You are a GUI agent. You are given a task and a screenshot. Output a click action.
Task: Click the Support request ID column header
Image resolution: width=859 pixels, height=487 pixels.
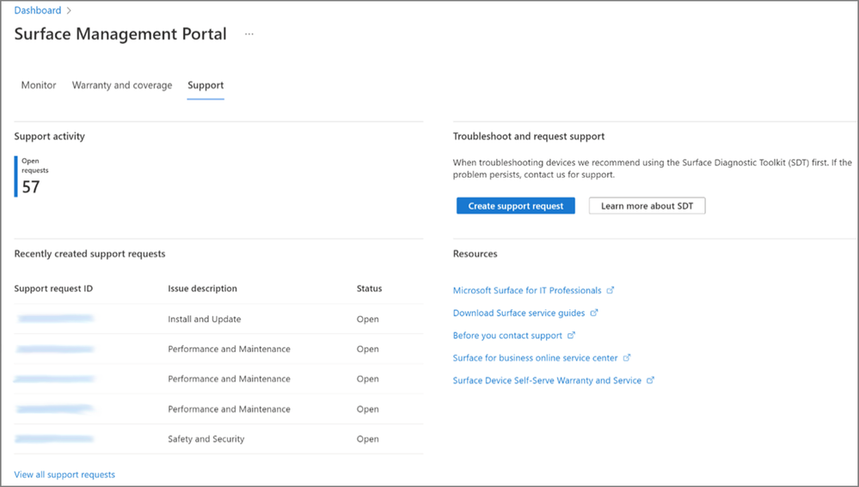53,289
